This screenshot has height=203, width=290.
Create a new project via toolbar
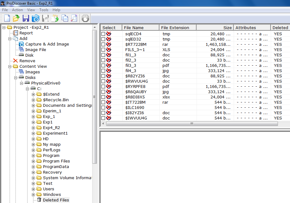7,18
